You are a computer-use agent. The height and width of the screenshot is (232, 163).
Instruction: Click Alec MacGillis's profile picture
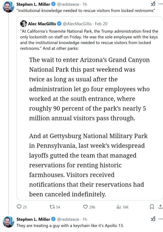point(24,24)
